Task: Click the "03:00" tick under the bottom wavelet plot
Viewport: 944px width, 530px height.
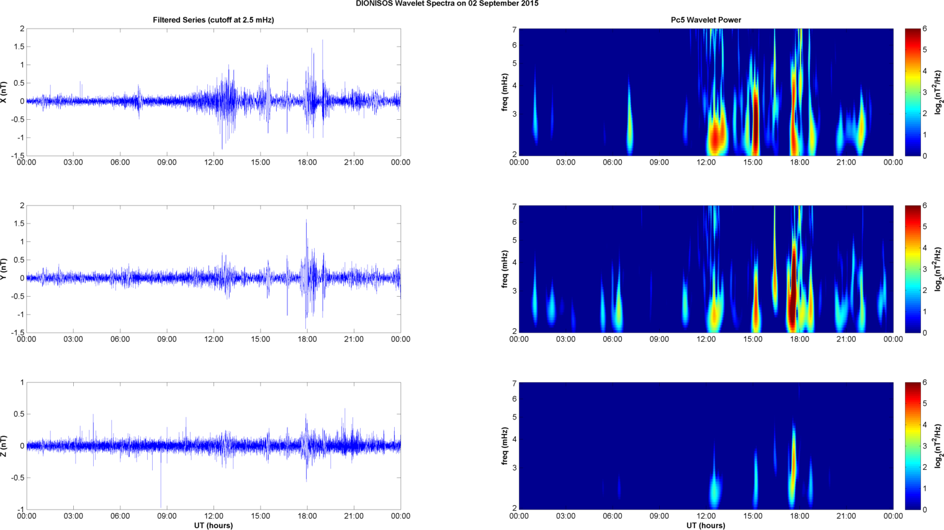Action: [565, 516]
